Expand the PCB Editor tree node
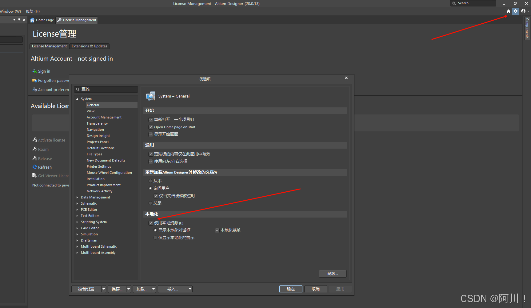 [77, 210]
